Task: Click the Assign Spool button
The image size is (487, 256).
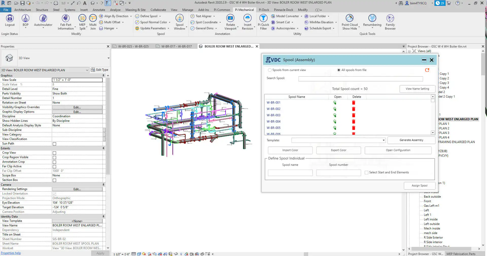Action: tap(420, 186)
